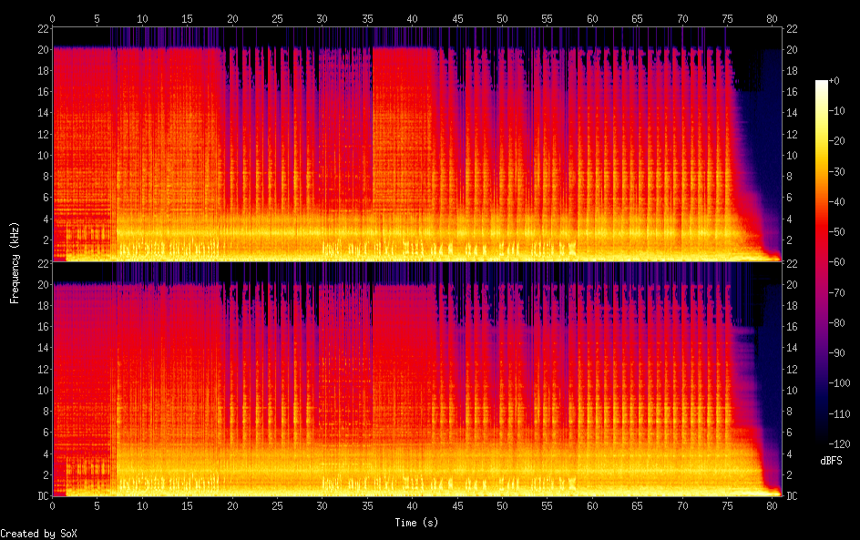Image resolution: width=860 pixels, height=540 pixels.
Task: Select the "-30" value on the color scale
Action: point(837,171)
